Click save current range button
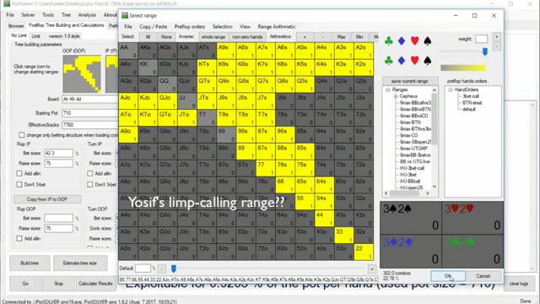The width and height of the screenshot is (540, 304). [409, 81]
